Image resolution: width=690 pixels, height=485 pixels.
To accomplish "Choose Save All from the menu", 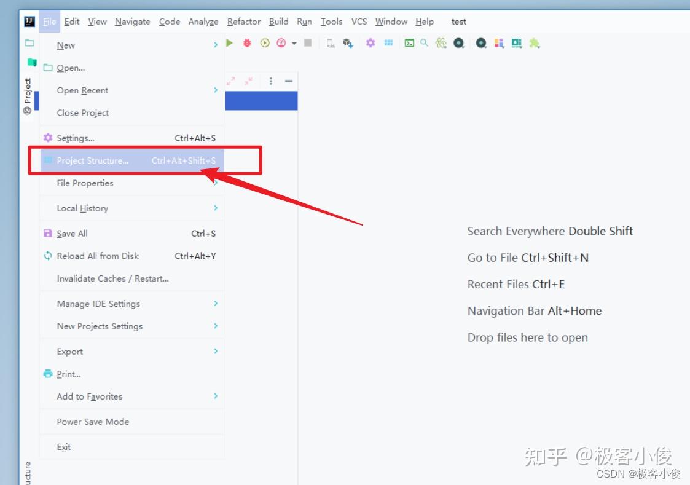I will tap(72, 234).
